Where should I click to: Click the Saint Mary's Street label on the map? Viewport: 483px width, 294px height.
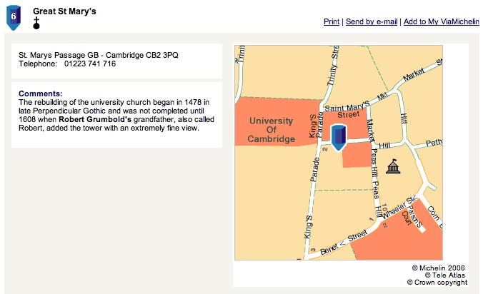(347, 110)
